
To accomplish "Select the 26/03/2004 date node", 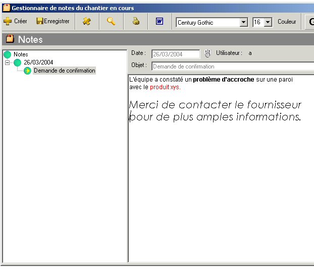I will [x=38, y=62].
